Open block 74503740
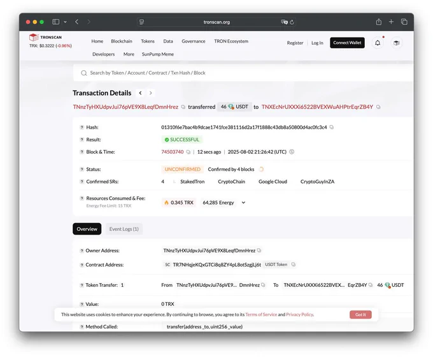The image size is (433, 357). 173,152
